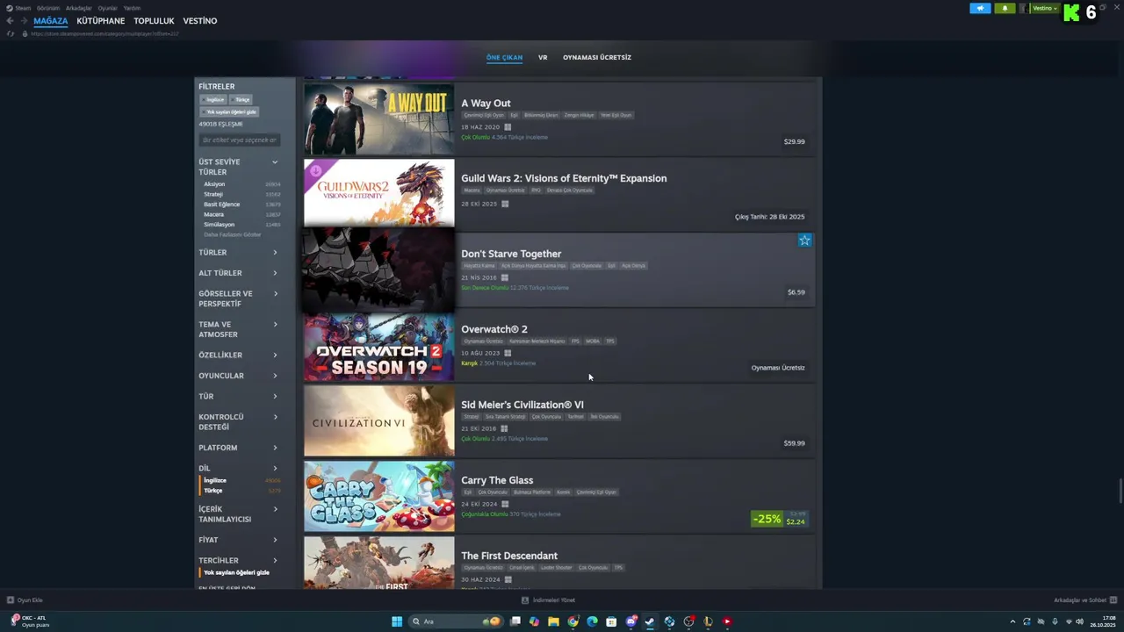The height and width of the screenshot is (632, 1124).
Task: Remove the İngilizce filter chip
Action: (x=215, y=99)
